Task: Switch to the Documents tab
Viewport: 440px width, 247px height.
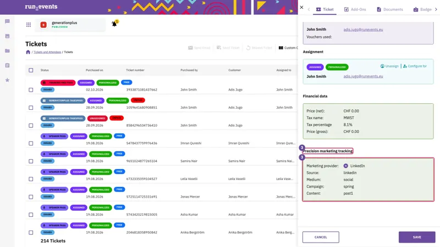Action: coord(389,9)
